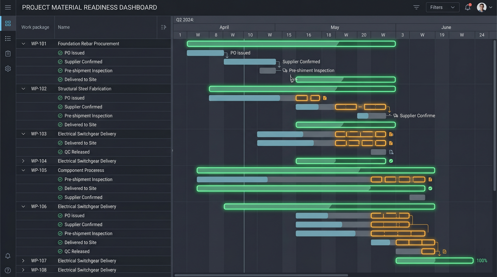The width and height of the screenshot is (497, 277).
Task: Click the 100% label next to WP-107 bar
Action: pyautogui.click(x=482, y=261)
